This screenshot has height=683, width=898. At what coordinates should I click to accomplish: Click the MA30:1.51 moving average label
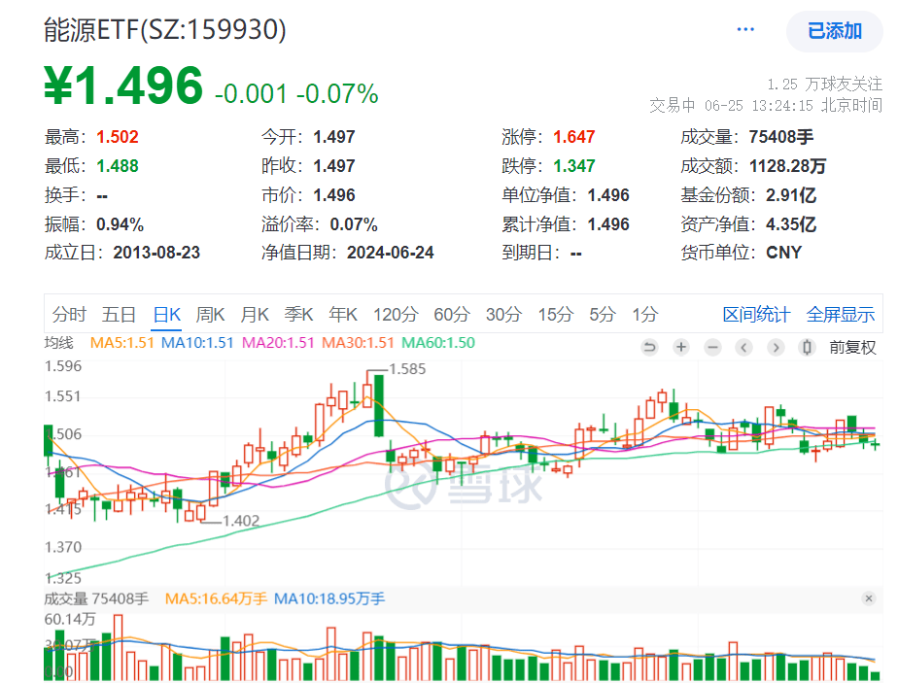tap(358, 343)
